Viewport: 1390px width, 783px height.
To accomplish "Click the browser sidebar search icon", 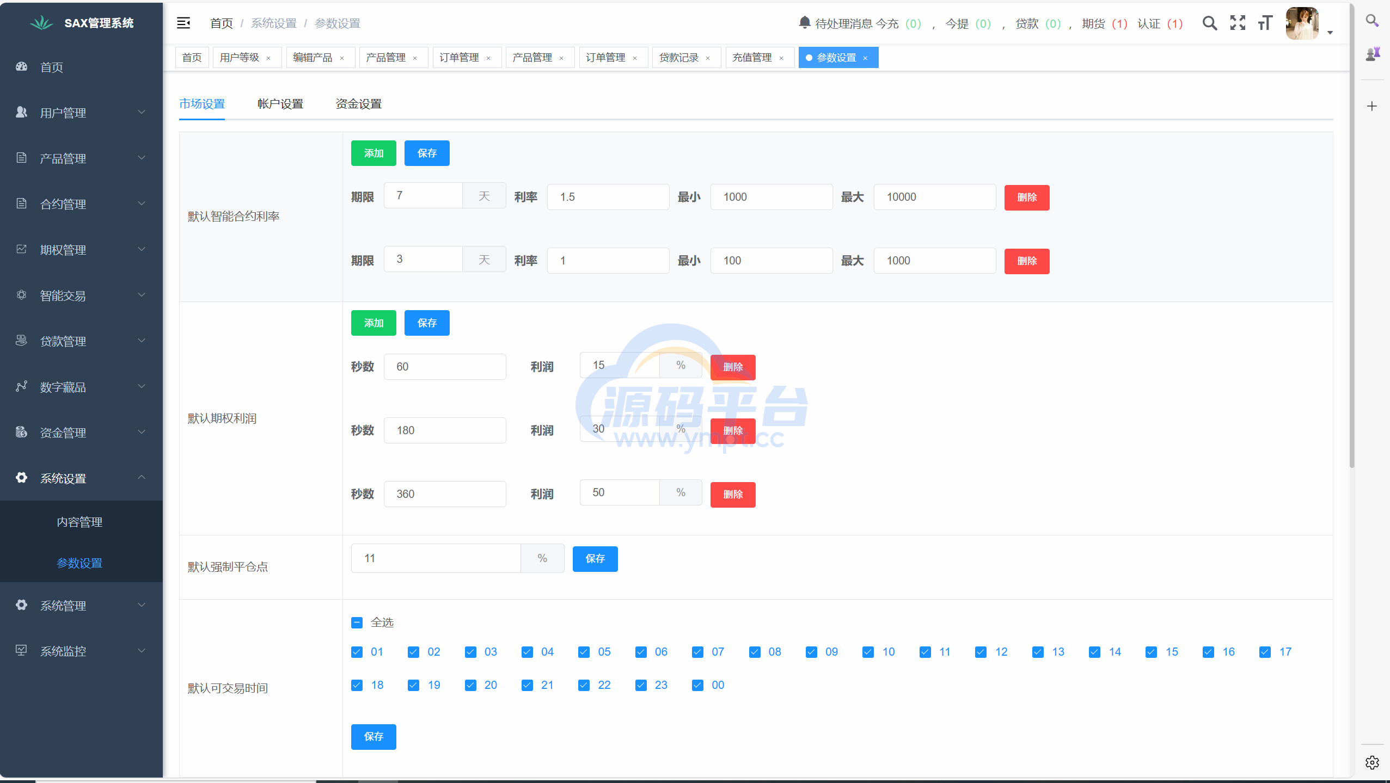I will click(1372, 21).
